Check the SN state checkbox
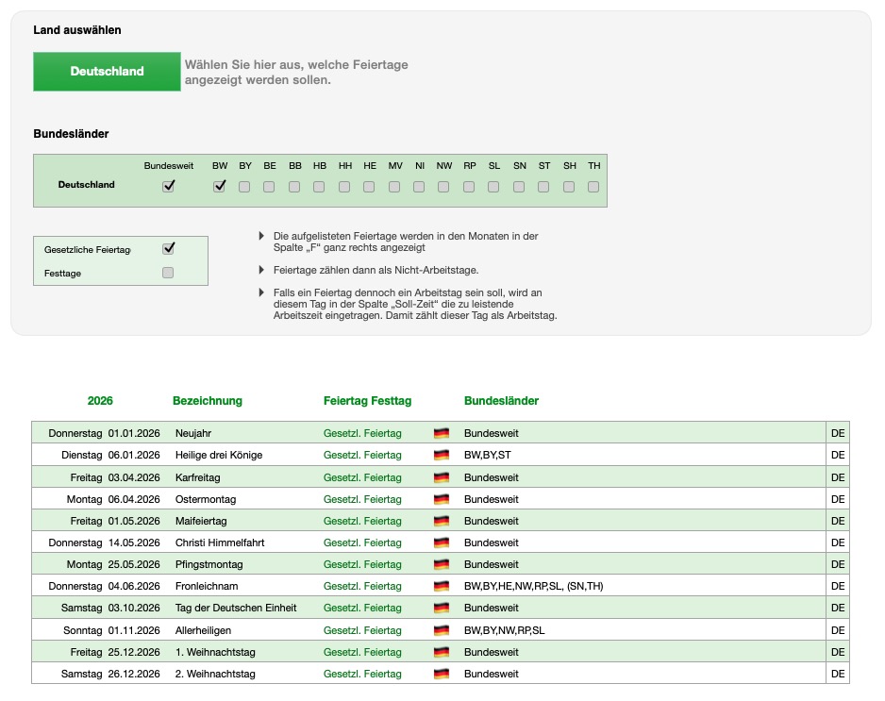 tap(519, 187)
